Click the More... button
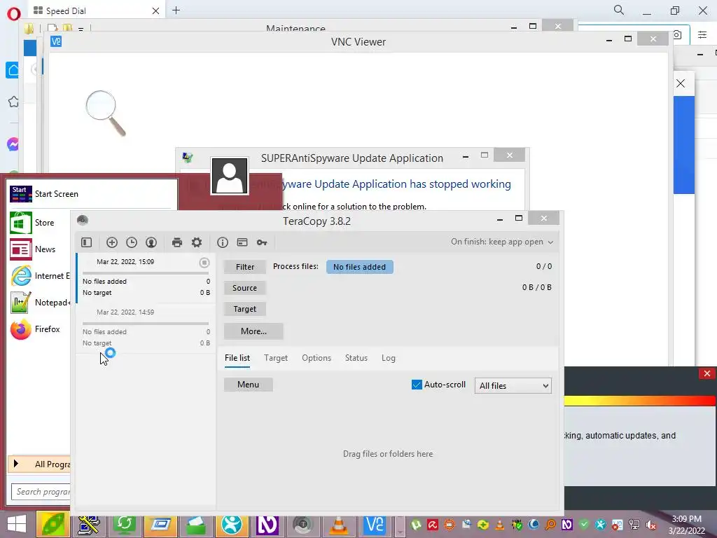Screen dimensions: 717x538 click(x=253, y=331)
